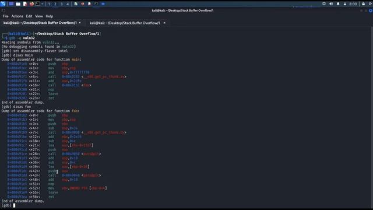
Task: Select the document window icon in taskbar
Action: (x=89, y=4)
